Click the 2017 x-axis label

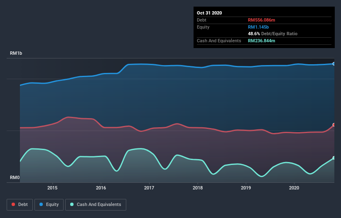tap(149, 188)
